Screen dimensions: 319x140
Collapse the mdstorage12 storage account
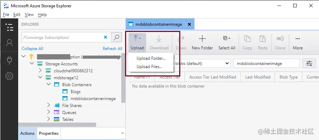point(40,77)
